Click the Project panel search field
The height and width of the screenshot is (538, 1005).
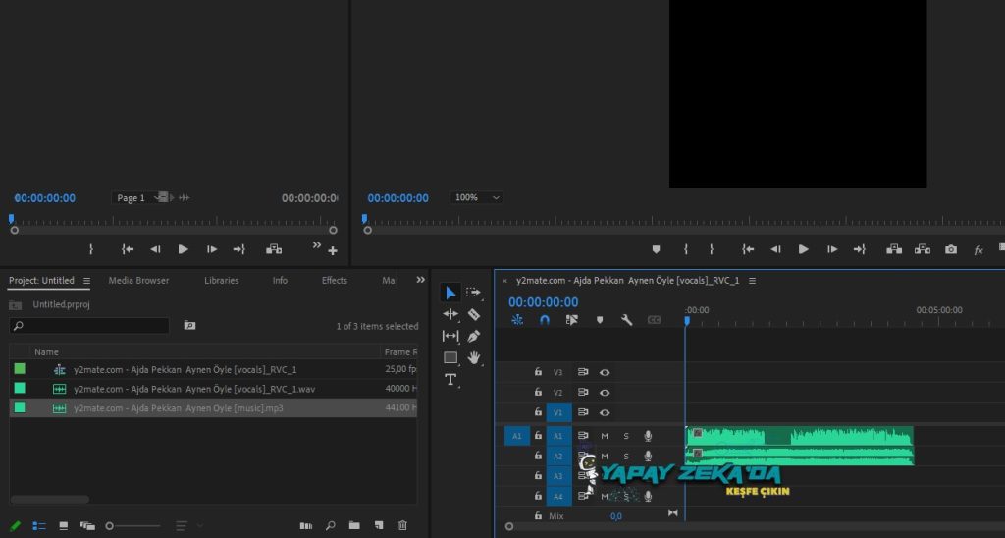[89, 326]
